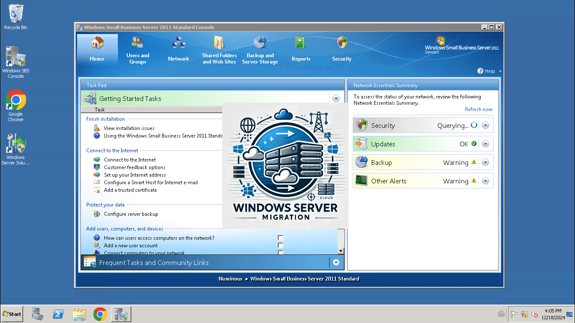
Task: Open Add a new user account task
Action: pyautogui.click(x=131, y=246)
